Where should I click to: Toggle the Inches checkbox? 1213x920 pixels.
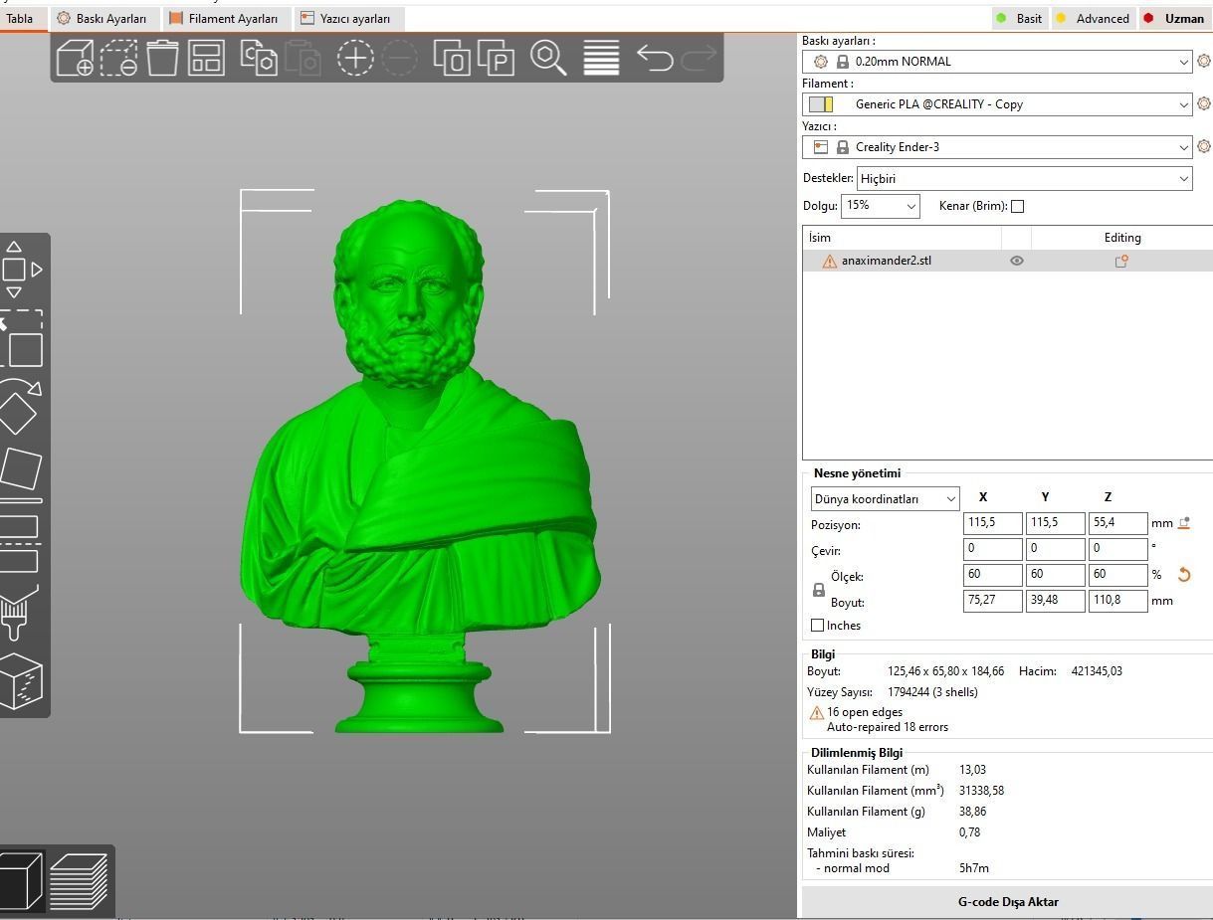click(x=818, y=626)
